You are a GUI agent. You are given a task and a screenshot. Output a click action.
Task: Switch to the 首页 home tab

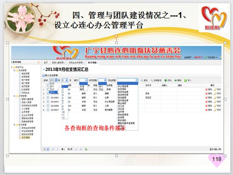pos(46,63)
